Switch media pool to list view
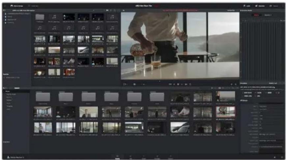Viewport: 286px width, 160px height. click(223, 88)
